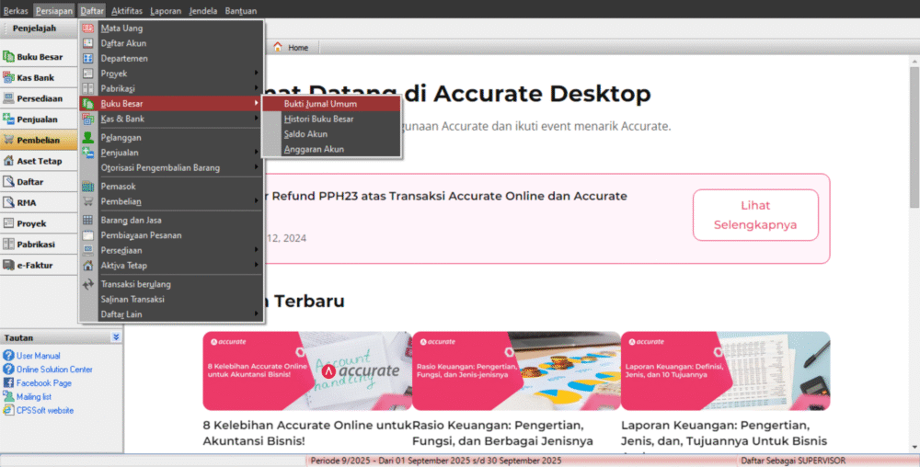Open the Berkas menu
Screen dimensions: 920x467
tap(16, 10)
